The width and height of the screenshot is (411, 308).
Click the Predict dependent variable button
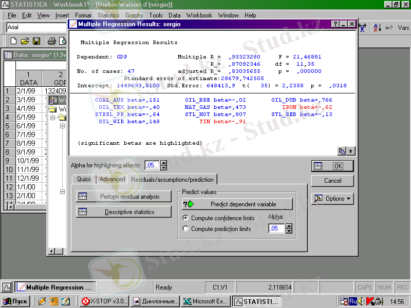click(x=237, y=204)
